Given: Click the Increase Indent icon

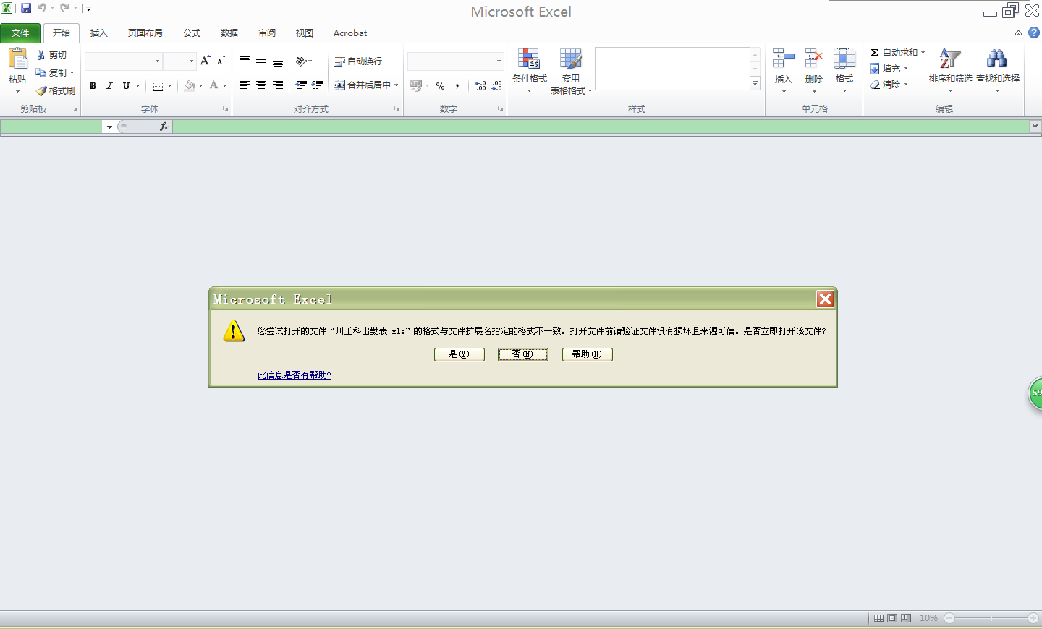Looking at the screenshot, I should click(318, 85).
